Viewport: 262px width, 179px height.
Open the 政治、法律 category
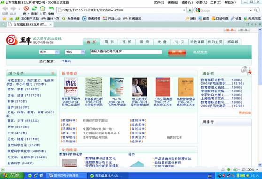[x=24, y=95]
